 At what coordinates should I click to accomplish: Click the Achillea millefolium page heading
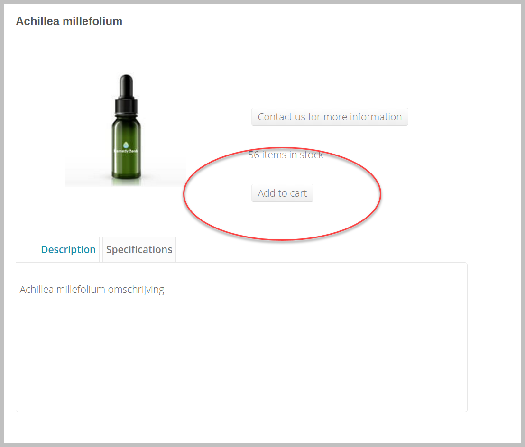pyautogui.click(x=69, y=21)
